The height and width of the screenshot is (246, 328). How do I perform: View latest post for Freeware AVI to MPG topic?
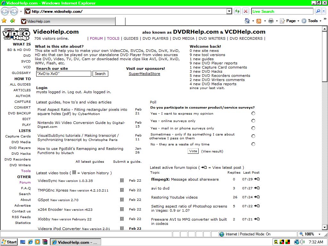click(x=257, y=219)
